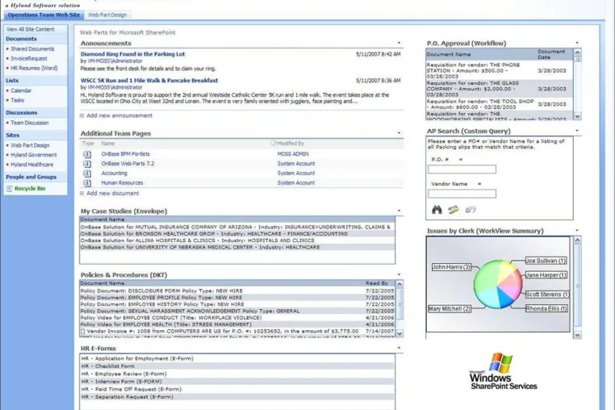
Task: Open Hyland Healthcare site link
Action: pos(31,165)
